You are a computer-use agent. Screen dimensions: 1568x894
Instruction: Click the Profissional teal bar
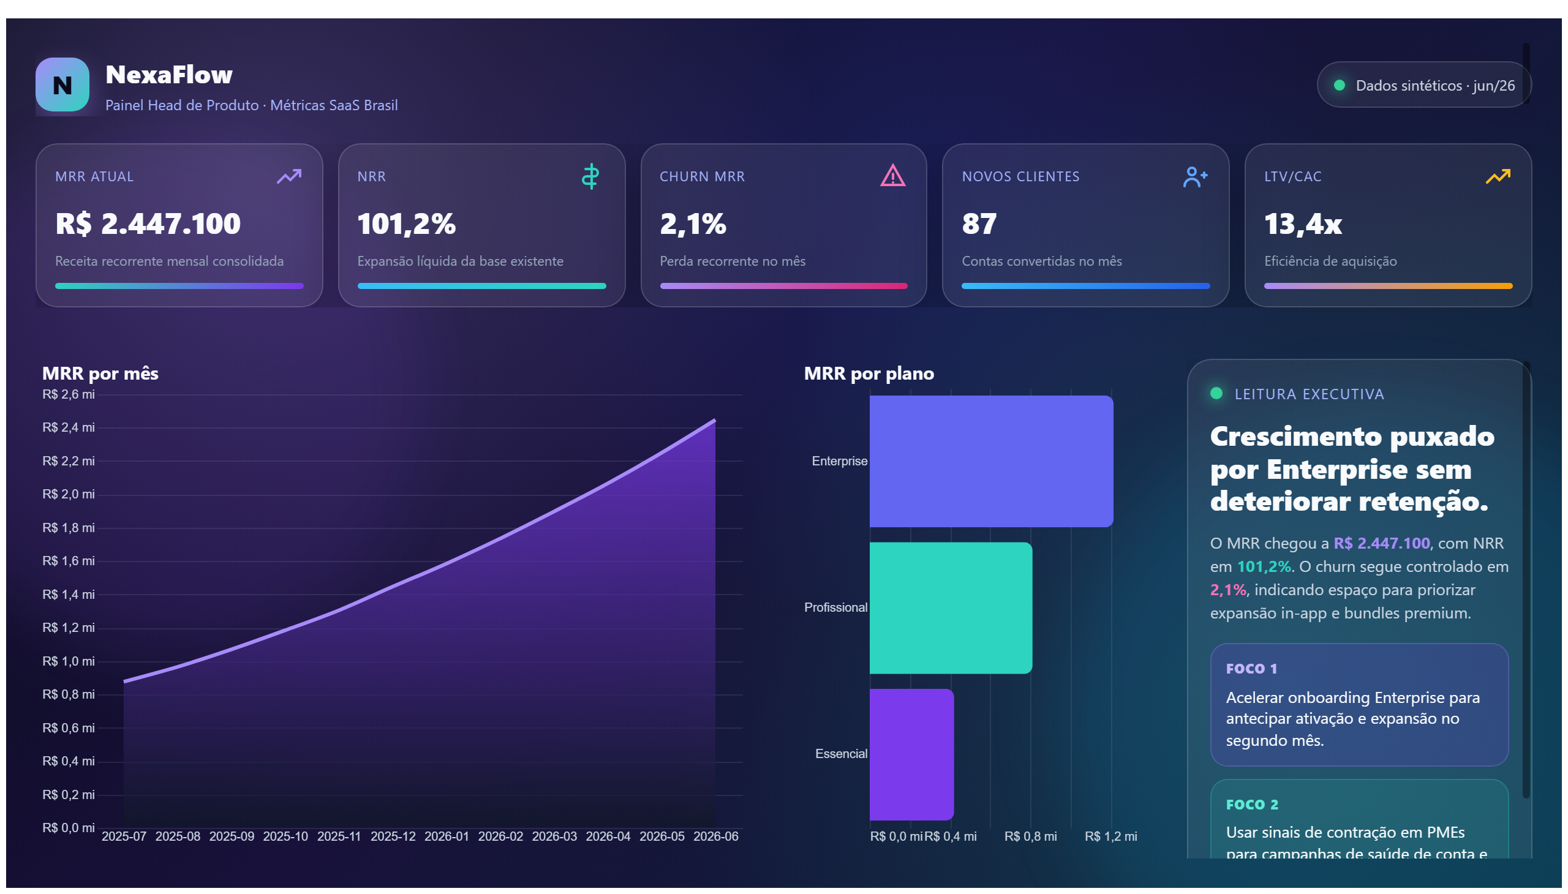coord(951,608)
